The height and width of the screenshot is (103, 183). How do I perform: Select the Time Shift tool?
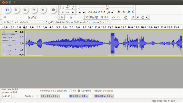point(68,12)
